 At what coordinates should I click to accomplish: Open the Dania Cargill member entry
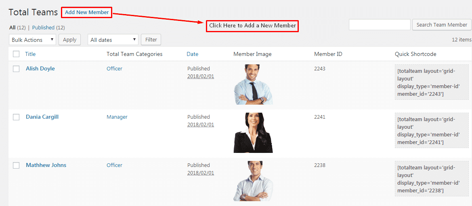tap(42, 117)
